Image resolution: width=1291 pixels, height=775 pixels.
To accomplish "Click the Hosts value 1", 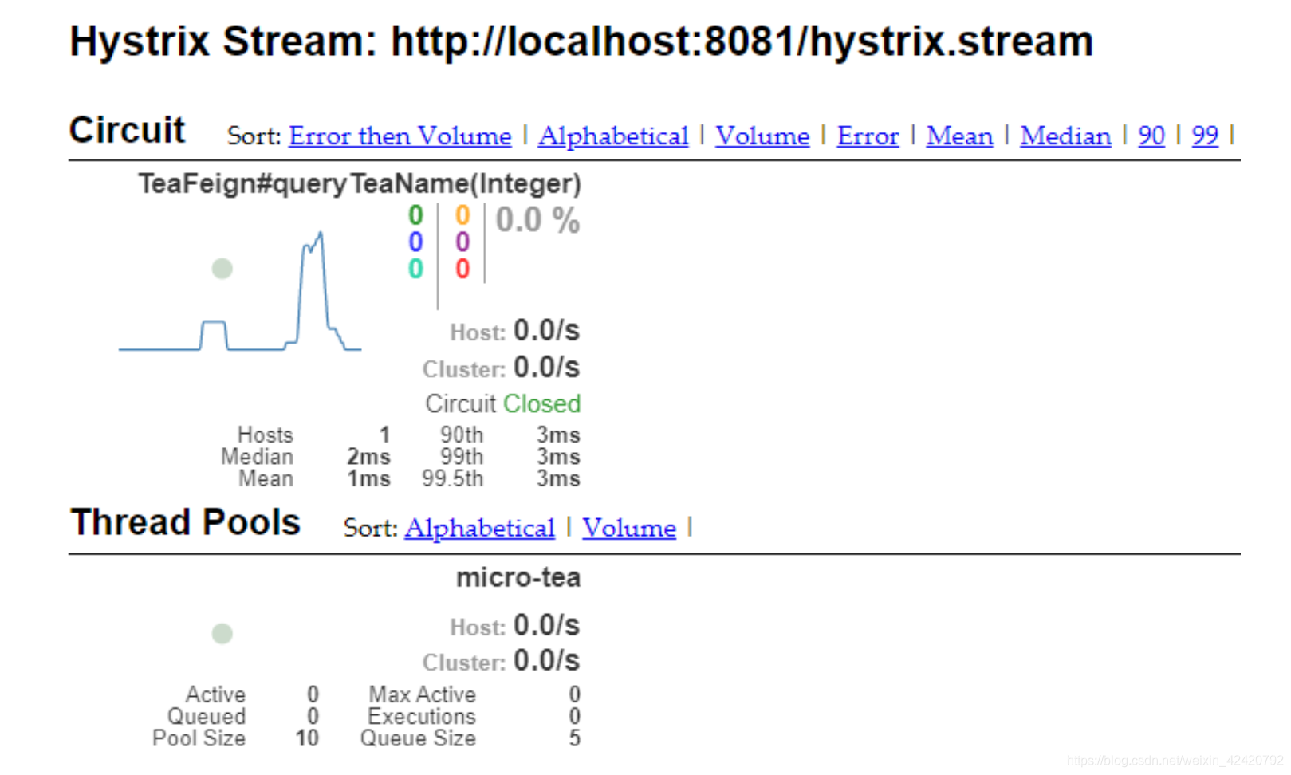I will [384, 435].
